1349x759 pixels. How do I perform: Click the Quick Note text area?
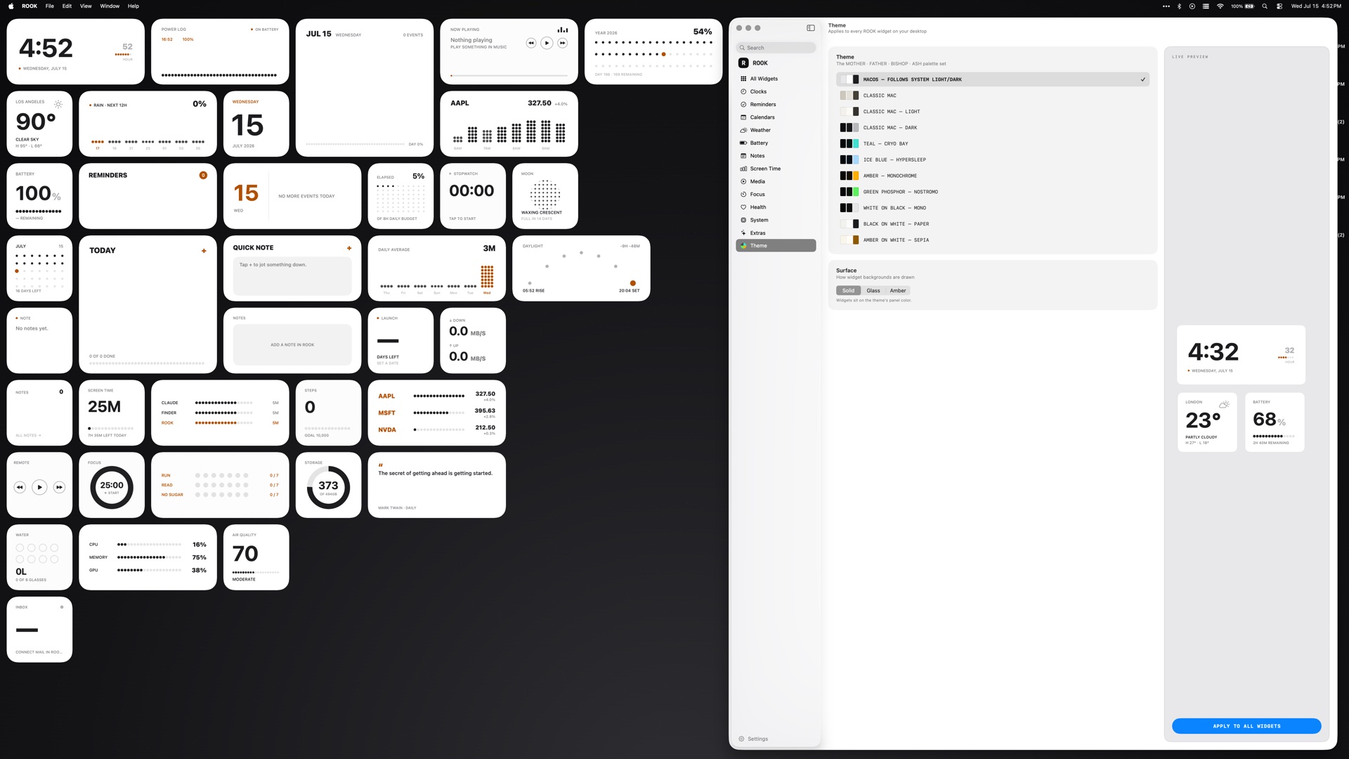[x=292, y=276]
